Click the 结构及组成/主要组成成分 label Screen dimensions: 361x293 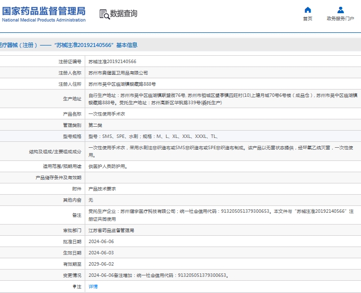click(x=55, y=152)
